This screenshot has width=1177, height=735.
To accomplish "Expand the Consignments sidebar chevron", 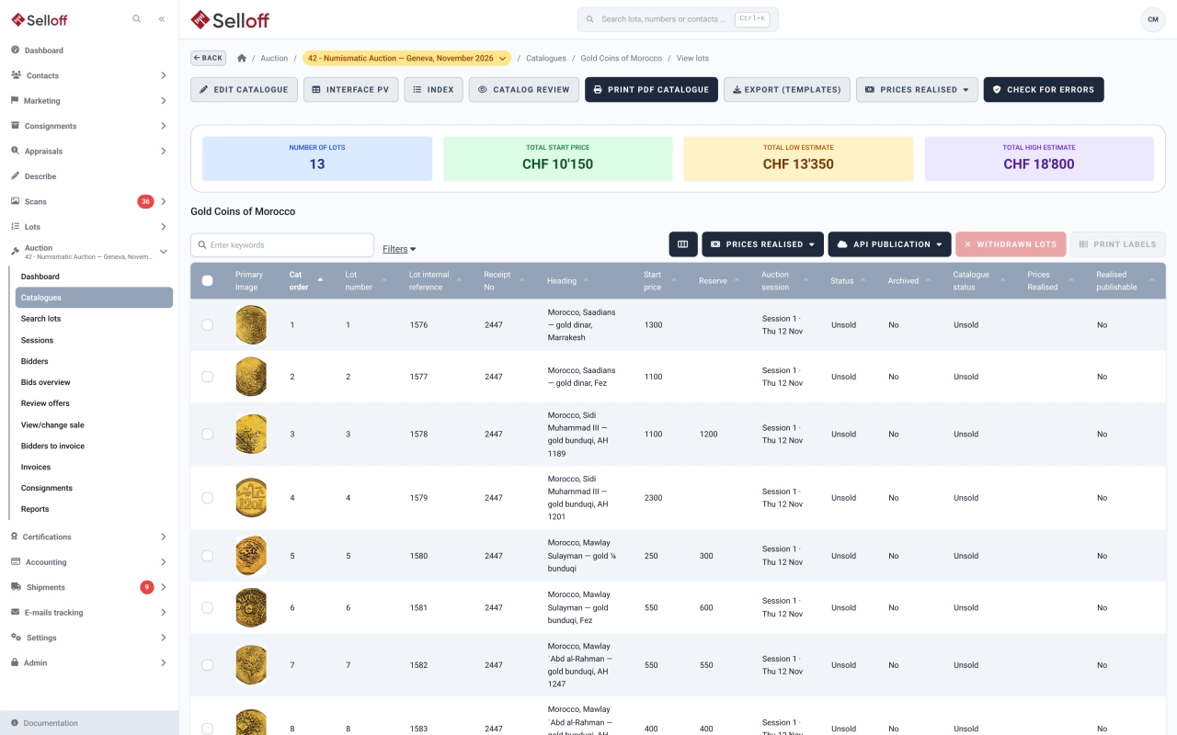I will (163, 126).
